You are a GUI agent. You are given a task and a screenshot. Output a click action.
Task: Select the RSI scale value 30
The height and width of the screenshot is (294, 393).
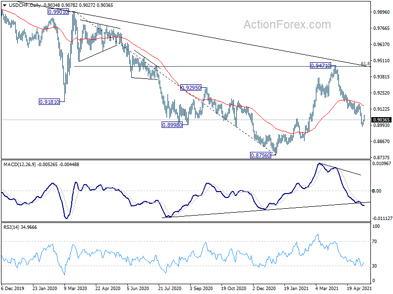tap(374, 266)
